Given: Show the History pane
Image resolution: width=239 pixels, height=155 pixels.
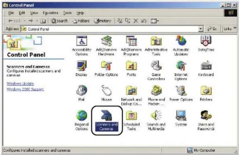Looking at the screenshot, I should click(x=103, y=21).
